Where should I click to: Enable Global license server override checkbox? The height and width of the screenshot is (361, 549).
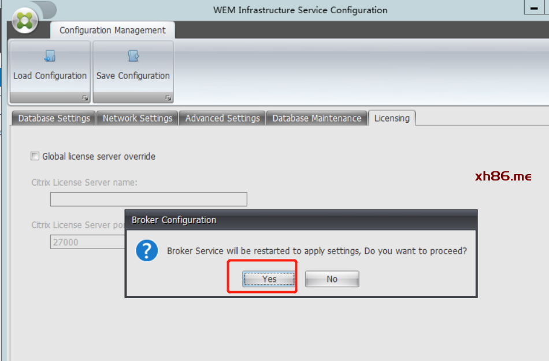pyautogui.click(x=35, y=156)
